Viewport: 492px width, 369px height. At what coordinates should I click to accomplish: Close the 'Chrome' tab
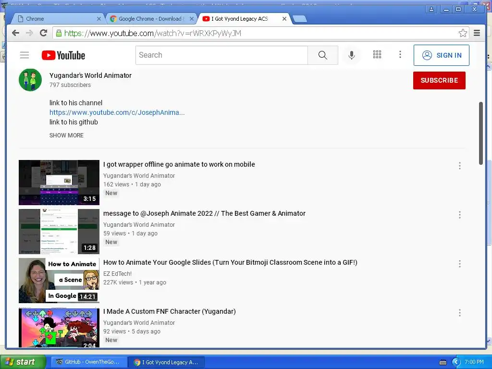(x=98, y=19)
